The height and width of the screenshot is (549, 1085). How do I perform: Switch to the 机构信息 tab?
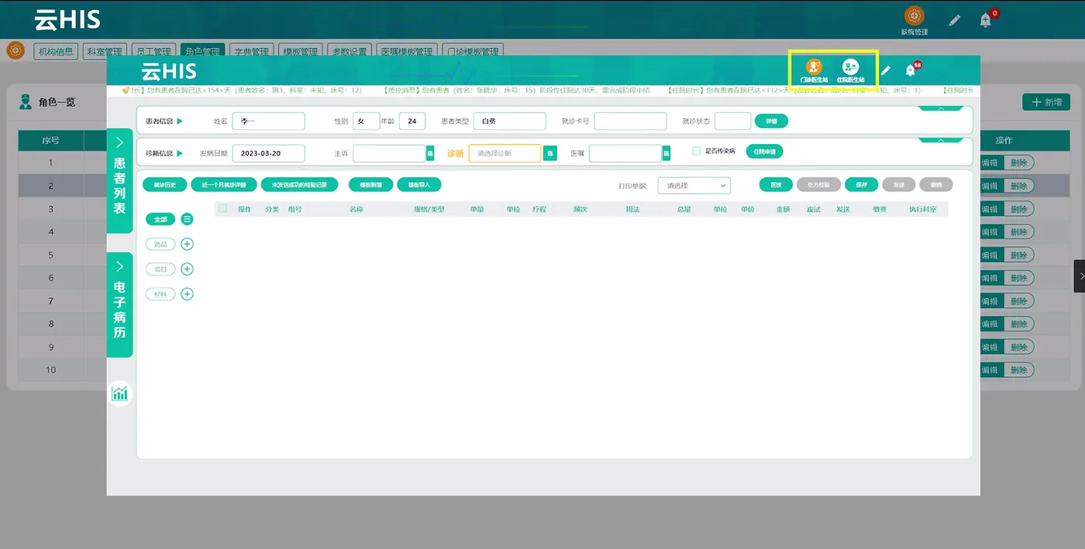tap(55, 51)
